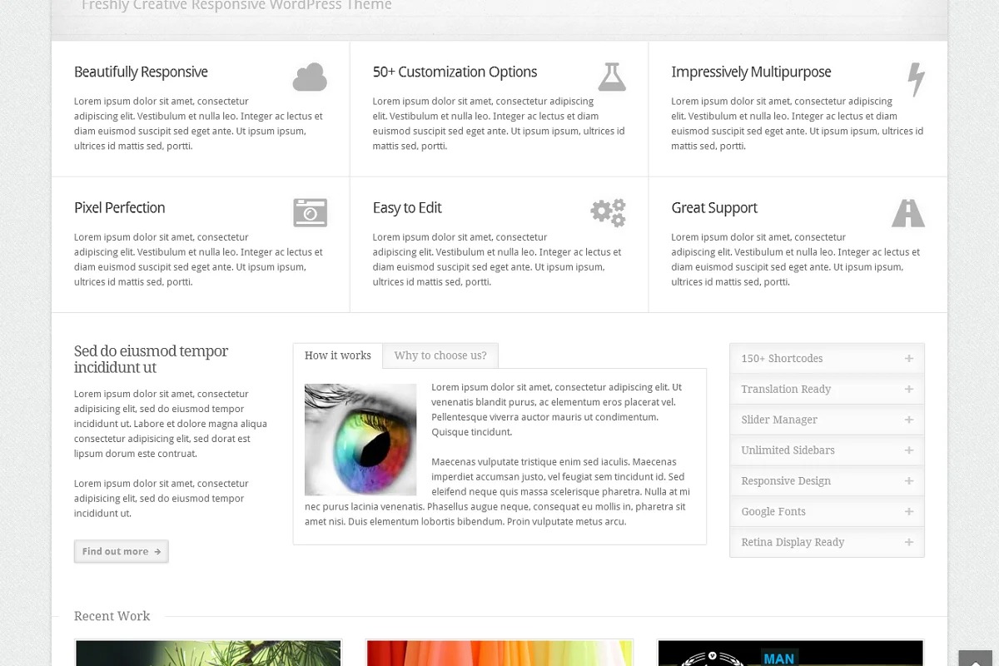Expand the Translation Ready accordion section
The height and width of the screenshot is (666, 999).
827,390
